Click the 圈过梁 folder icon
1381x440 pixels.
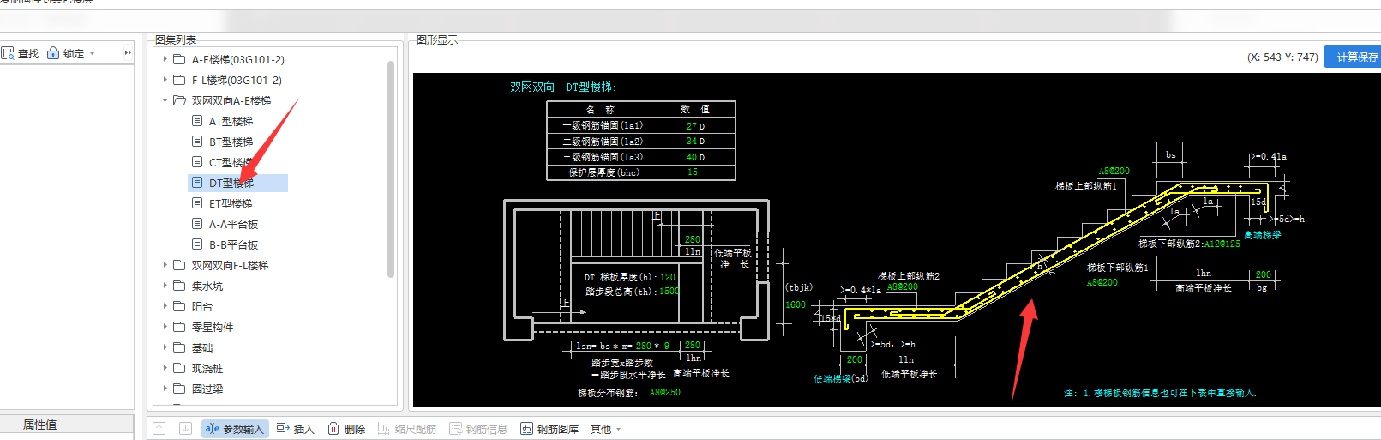pos(179,389)
